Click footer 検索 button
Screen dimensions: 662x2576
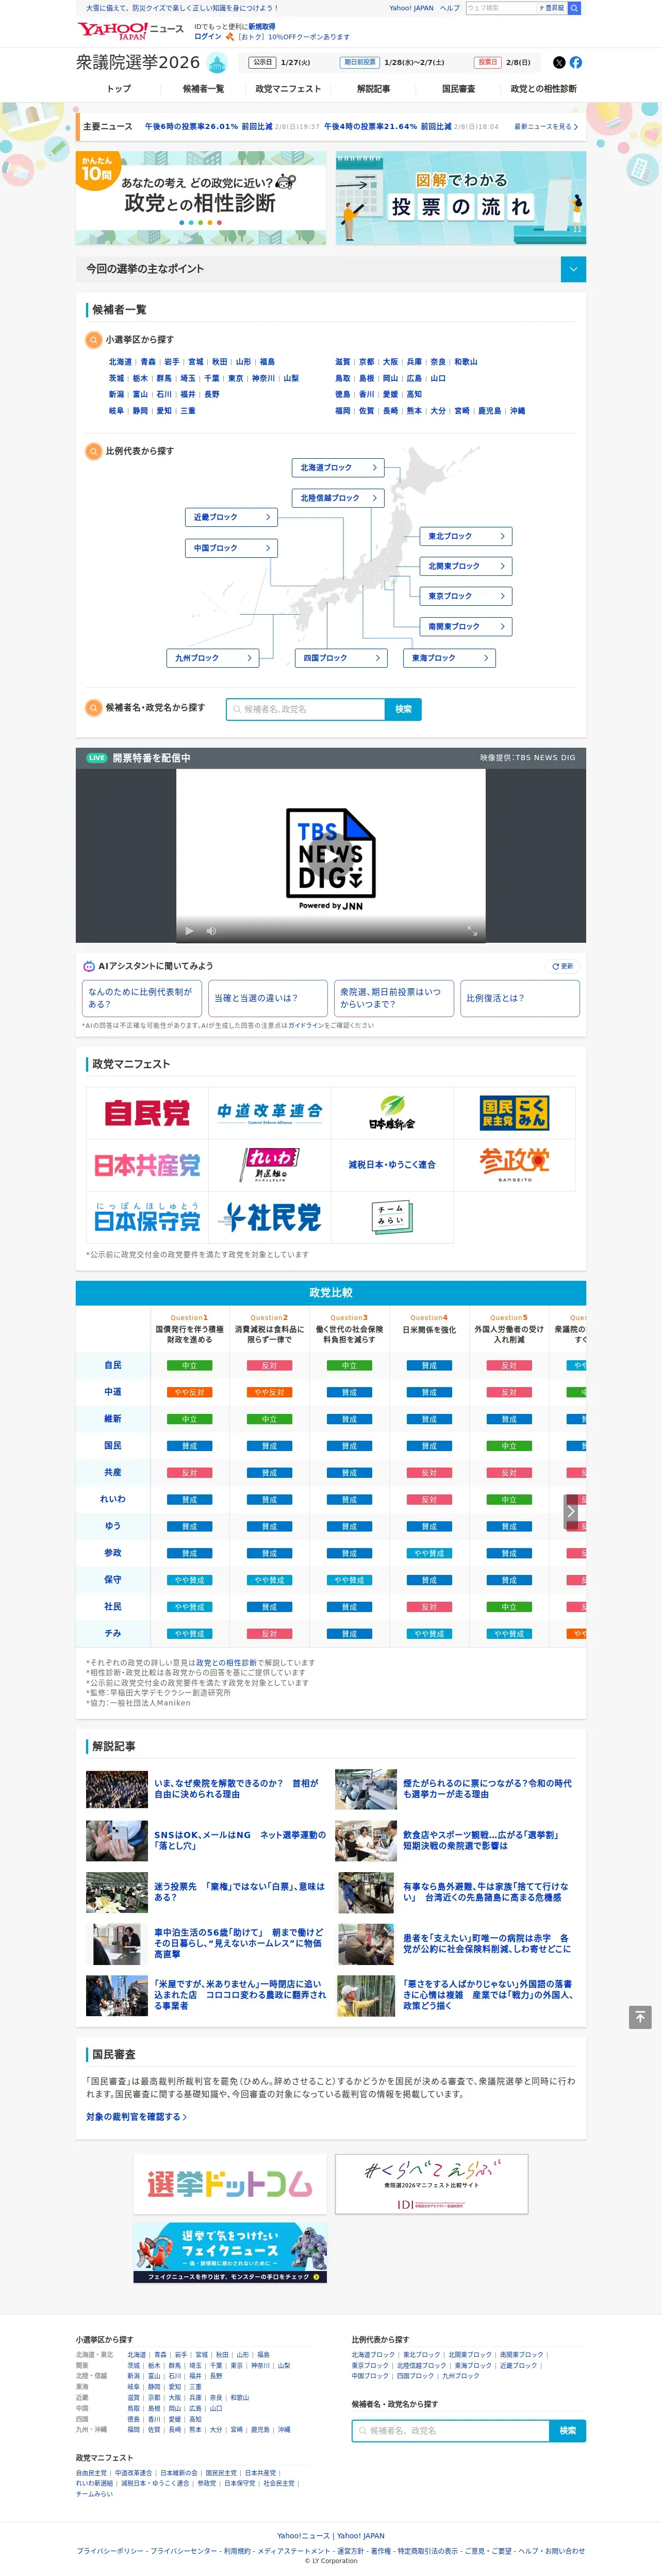tap(568, 2430)
